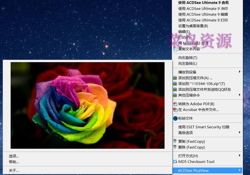Choose 复制 (FastCopy) entry
The height and width of the screenshot is (175, 250).
[192, 141]
